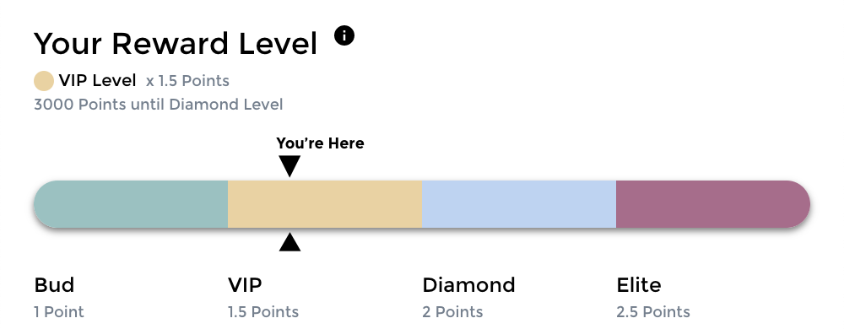Click the Diamond level label

(468, 285)
